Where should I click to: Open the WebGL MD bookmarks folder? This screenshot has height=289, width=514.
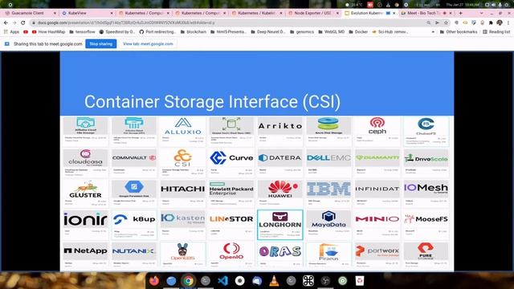tap(332, 32)
